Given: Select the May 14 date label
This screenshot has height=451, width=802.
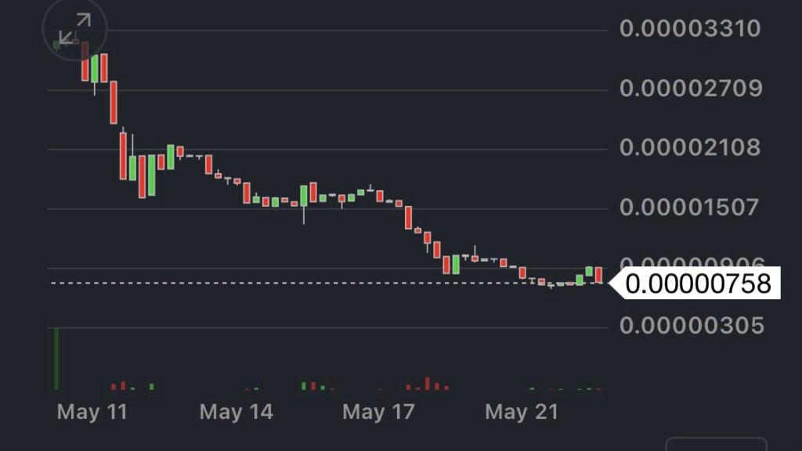Looking at the screenshot, I should click(x=237, y=412).
